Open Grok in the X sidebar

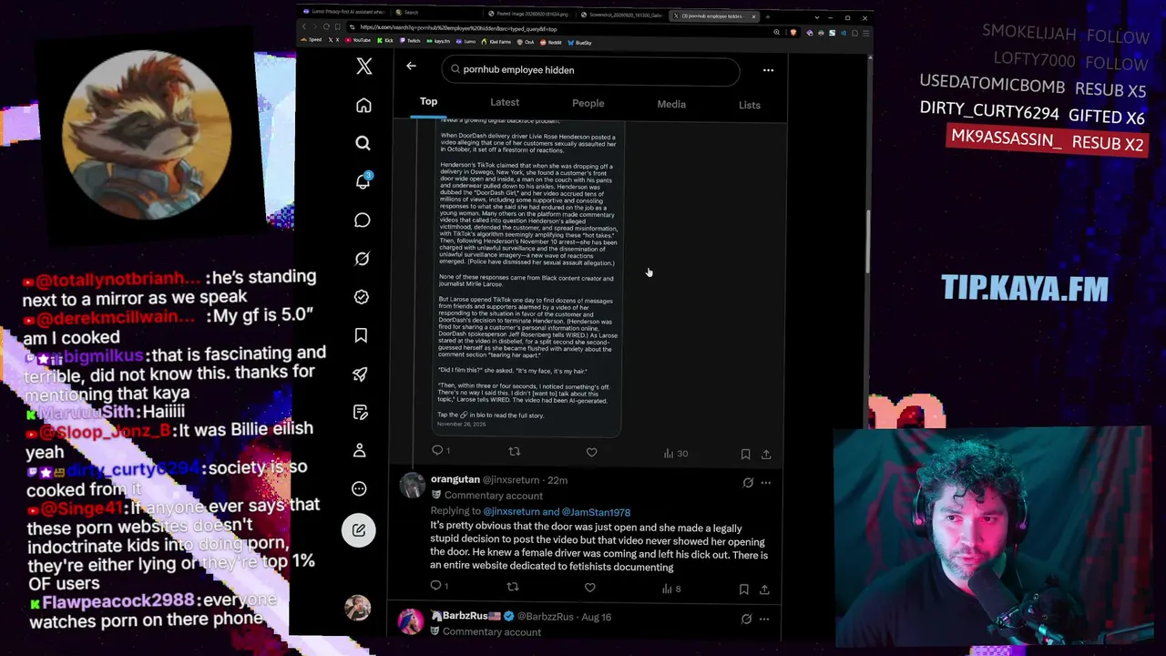pyautogui.click(x=362, y=259)
